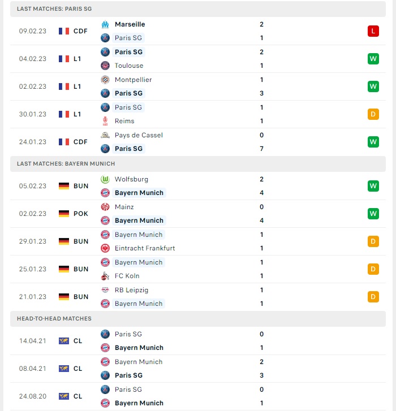Click the RB Leipzig logo icon

(x=105, y=290)
